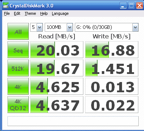Click the 512K read result 19.67
This screenshot has width=144, height=131.
point(57,68)
